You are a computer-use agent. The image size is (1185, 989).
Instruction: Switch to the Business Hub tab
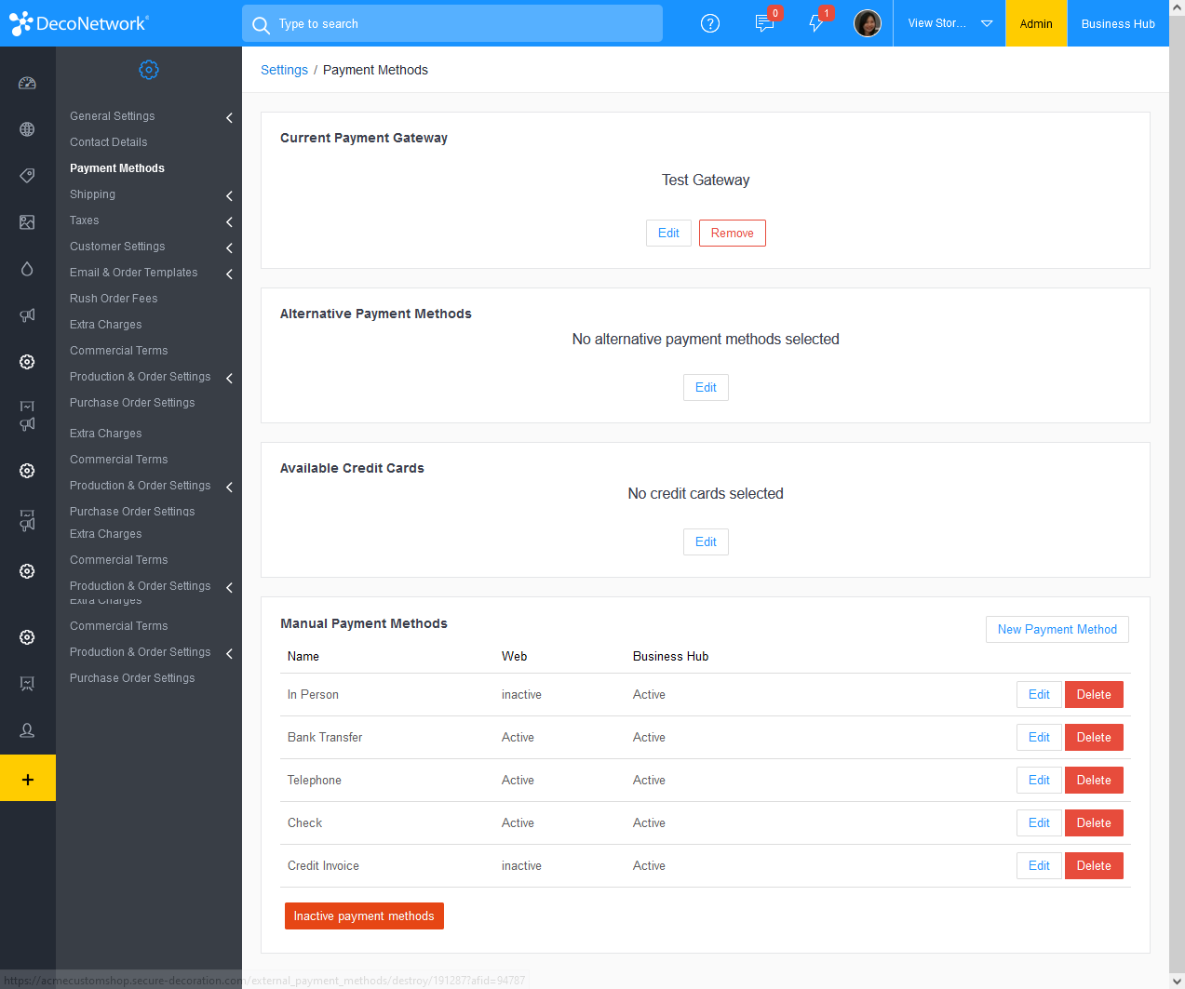click(1117, 23)
